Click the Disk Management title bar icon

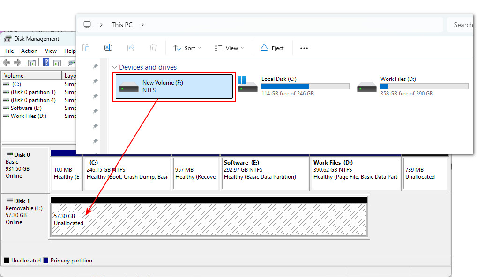(7, 39)
